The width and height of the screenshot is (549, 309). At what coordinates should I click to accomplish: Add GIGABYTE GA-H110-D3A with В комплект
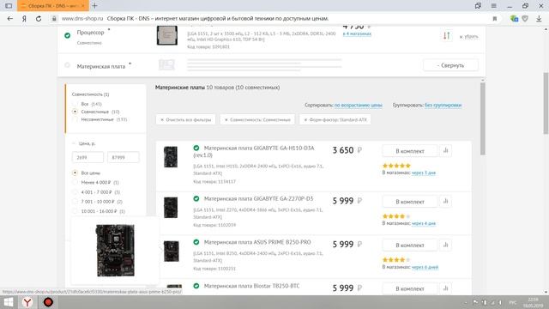(x=410, y=151)
